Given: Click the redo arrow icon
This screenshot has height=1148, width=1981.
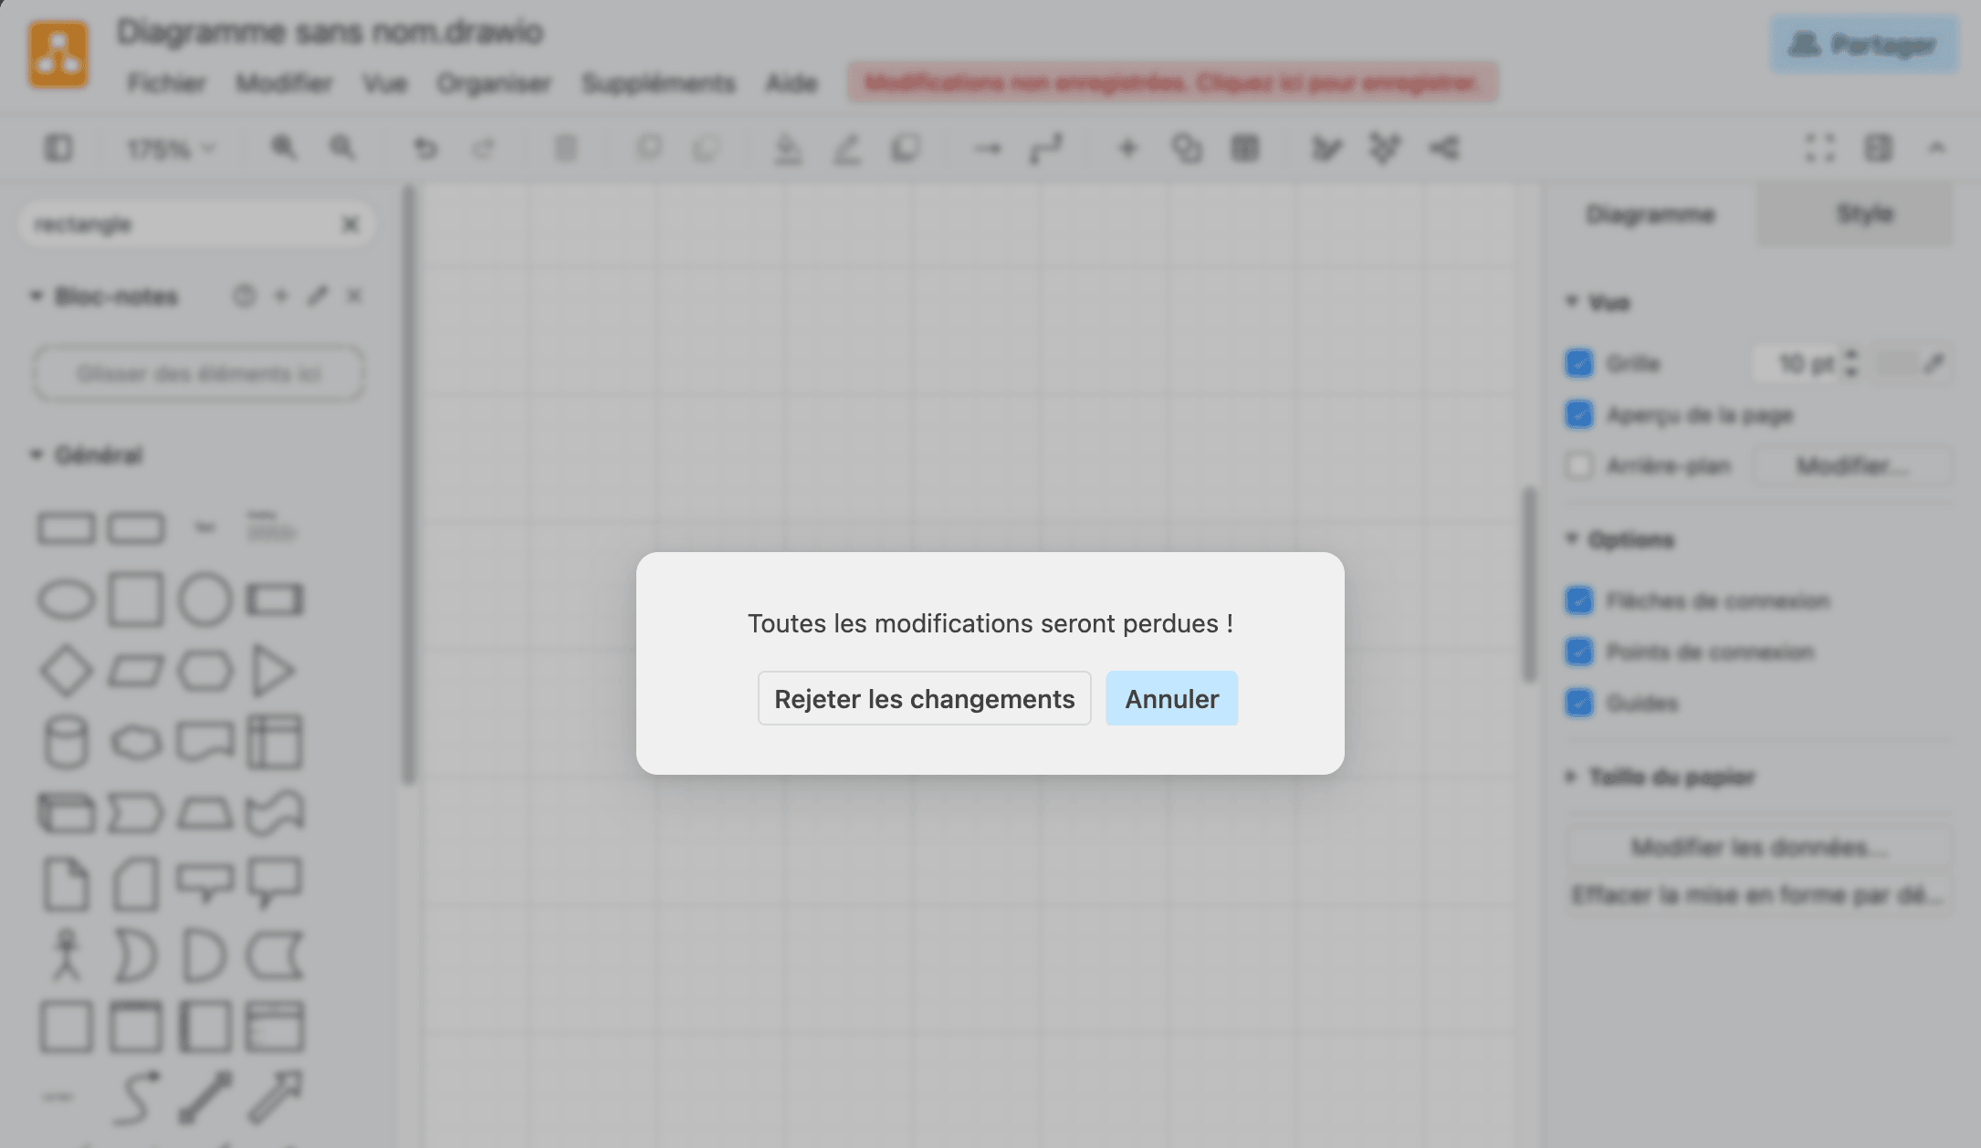Looking at the screenshot, I should tap(483, 148).
